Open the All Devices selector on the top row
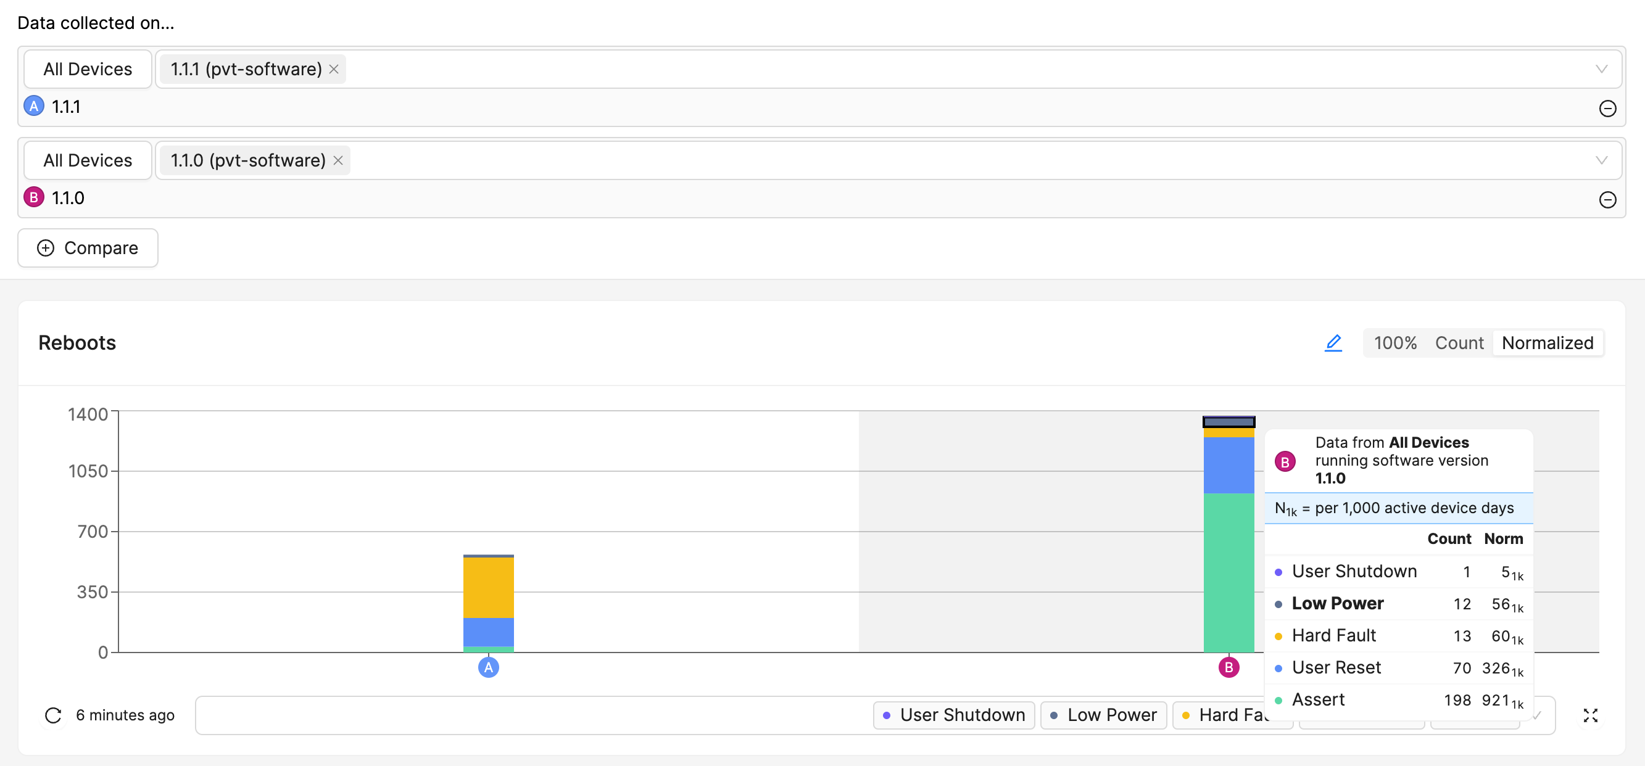 tap(88, 68)
